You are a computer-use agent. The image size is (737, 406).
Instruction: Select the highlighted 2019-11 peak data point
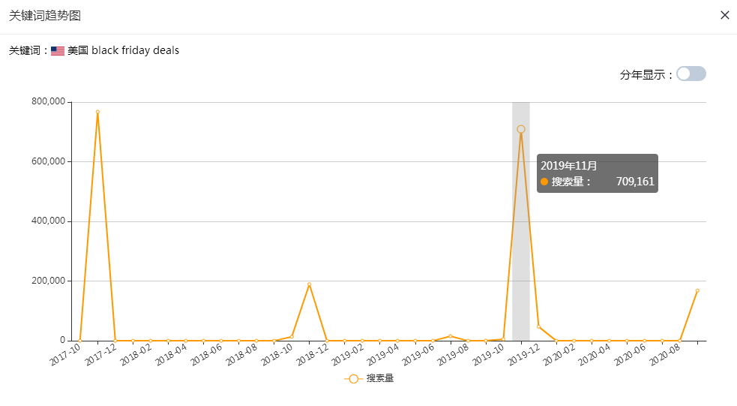point(521,129)
